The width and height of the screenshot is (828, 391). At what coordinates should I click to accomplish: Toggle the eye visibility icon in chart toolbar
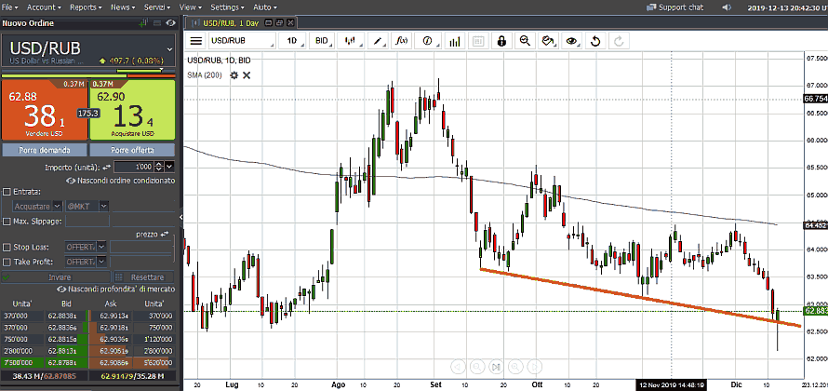(x=571, y=41)
